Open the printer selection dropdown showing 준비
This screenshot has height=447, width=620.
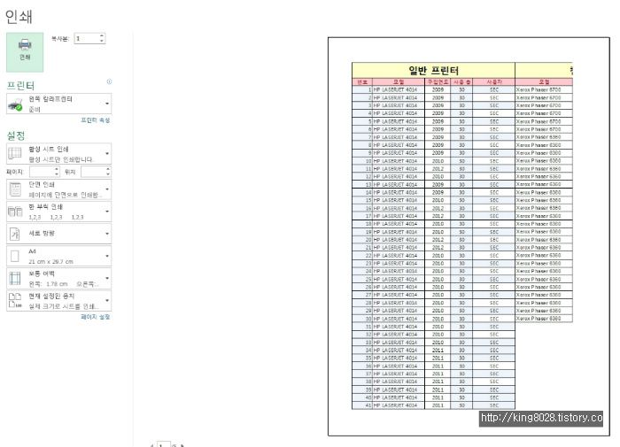point(59,104)
